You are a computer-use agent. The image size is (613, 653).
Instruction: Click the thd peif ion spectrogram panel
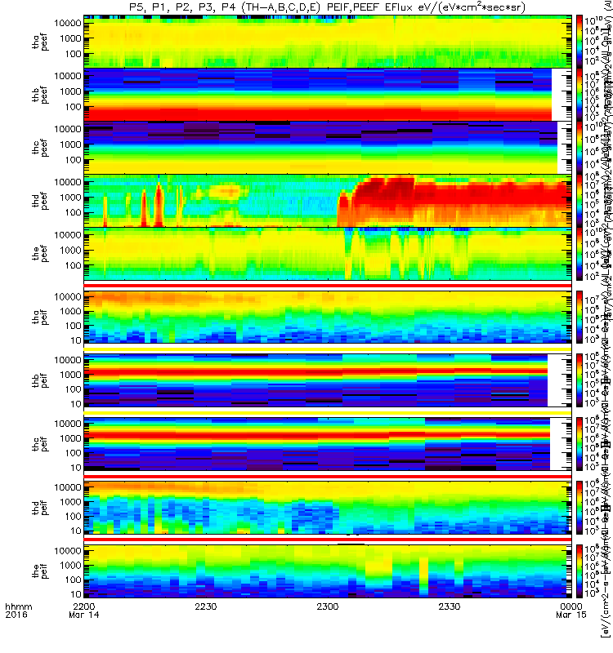[328, 507]
